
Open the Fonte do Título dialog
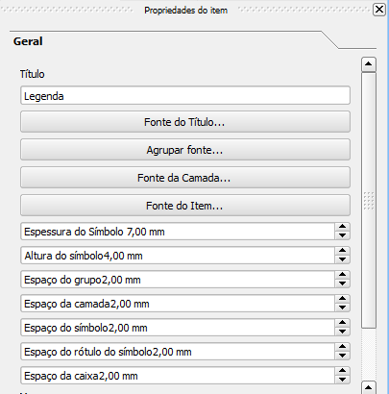(185, 122)
